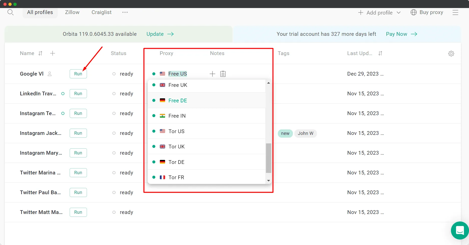Click the green circle beside Instagram Te...
The image size is (469, 245).
pyautogui.click(x=63, y=113)
